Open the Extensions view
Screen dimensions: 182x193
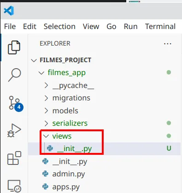click(14, 158)
